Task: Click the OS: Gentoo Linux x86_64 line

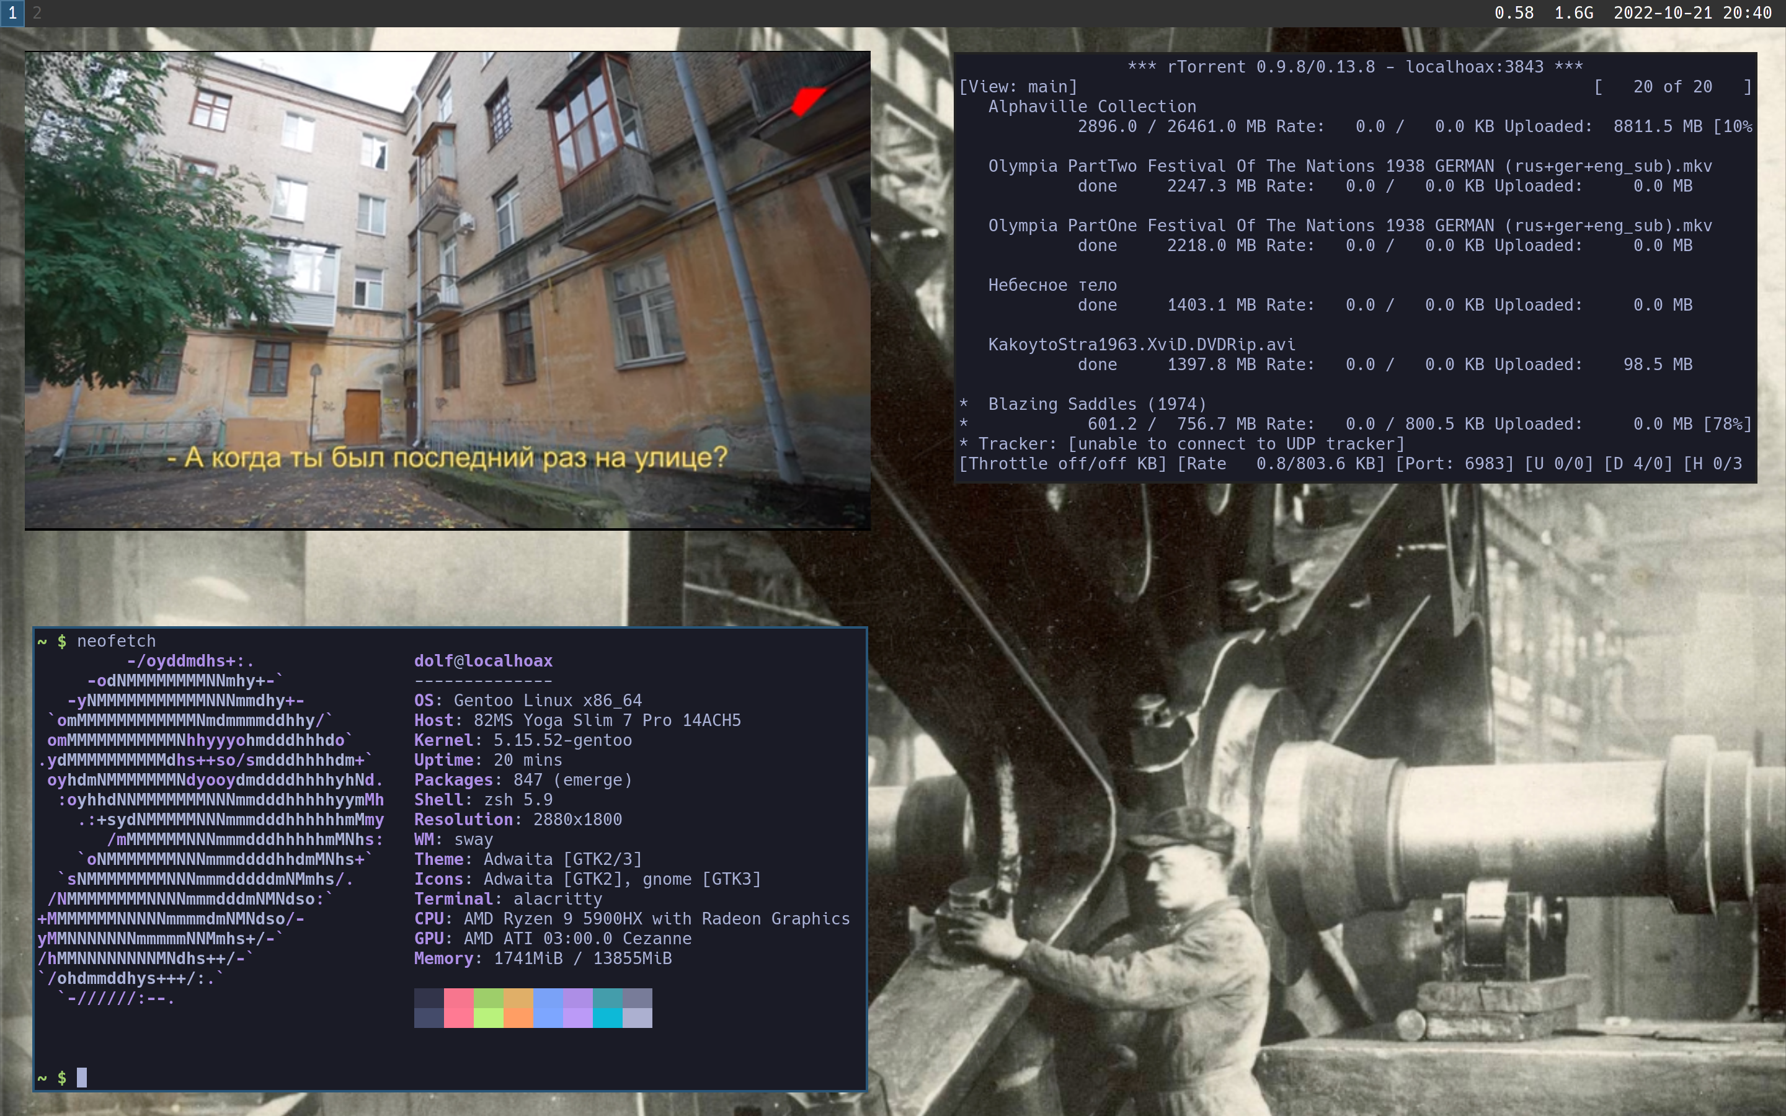Action: pyautogui.click(x=528, y=701)
